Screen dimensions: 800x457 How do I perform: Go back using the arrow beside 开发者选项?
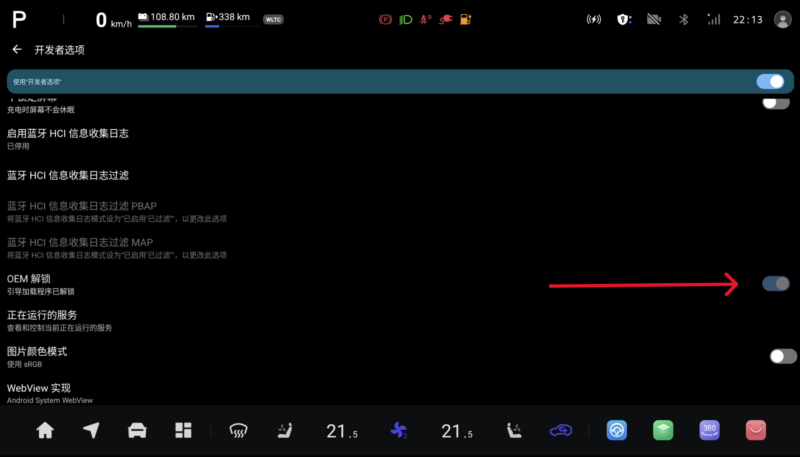17,50
